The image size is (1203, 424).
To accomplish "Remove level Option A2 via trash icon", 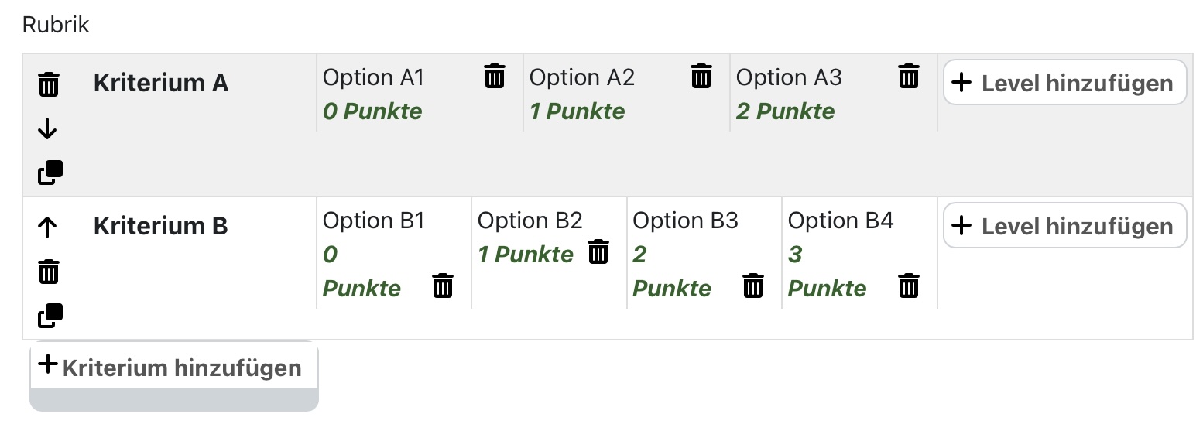I will 701,77.
